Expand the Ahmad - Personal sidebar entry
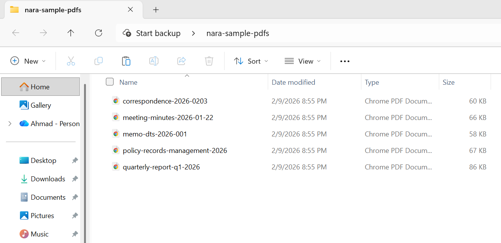The image size is (501, 243). [x=9, y=123]
